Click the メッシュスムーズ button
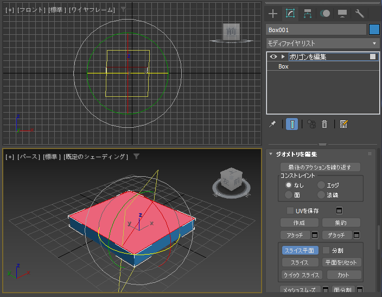 [x=300, y=289]
